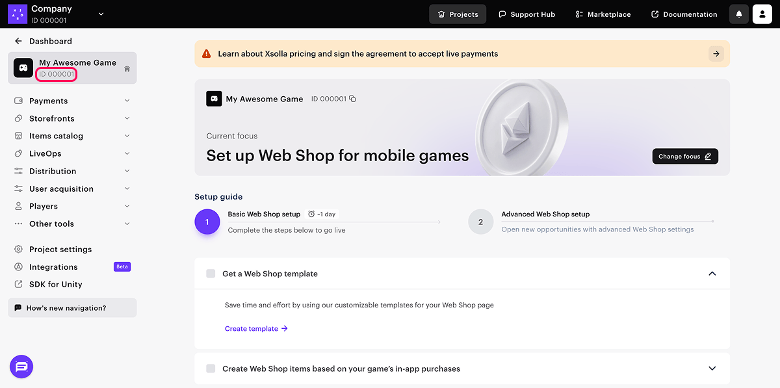The height and width of the screenshot is (388, 780).
Task: Collapse the Get a Web Shop template panel
Action: [712, 274]
